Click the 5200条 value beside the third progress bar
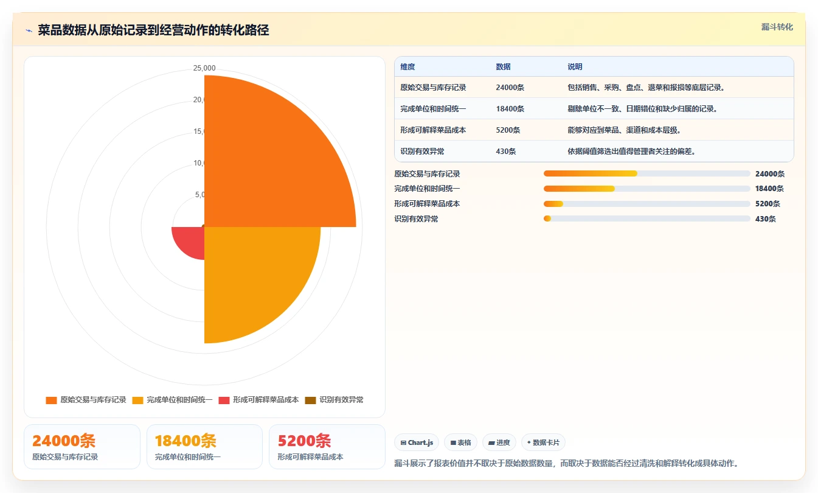This screenshot has height=493, width=818. click(768, 204)
